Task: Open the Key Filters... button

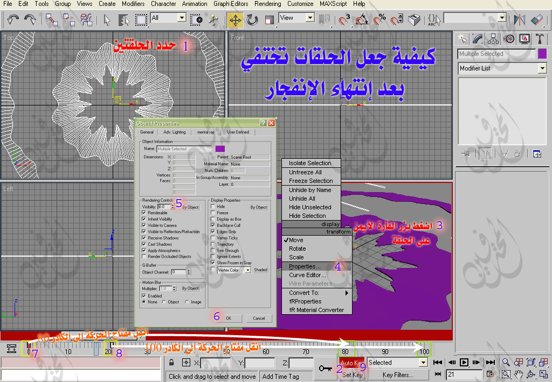Action: [398, 375]
